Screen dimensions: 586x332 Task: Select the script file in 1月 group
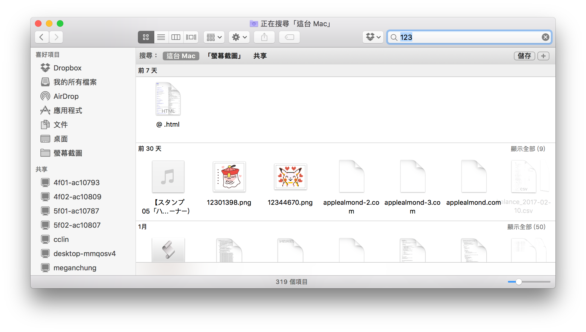(168, 250)
